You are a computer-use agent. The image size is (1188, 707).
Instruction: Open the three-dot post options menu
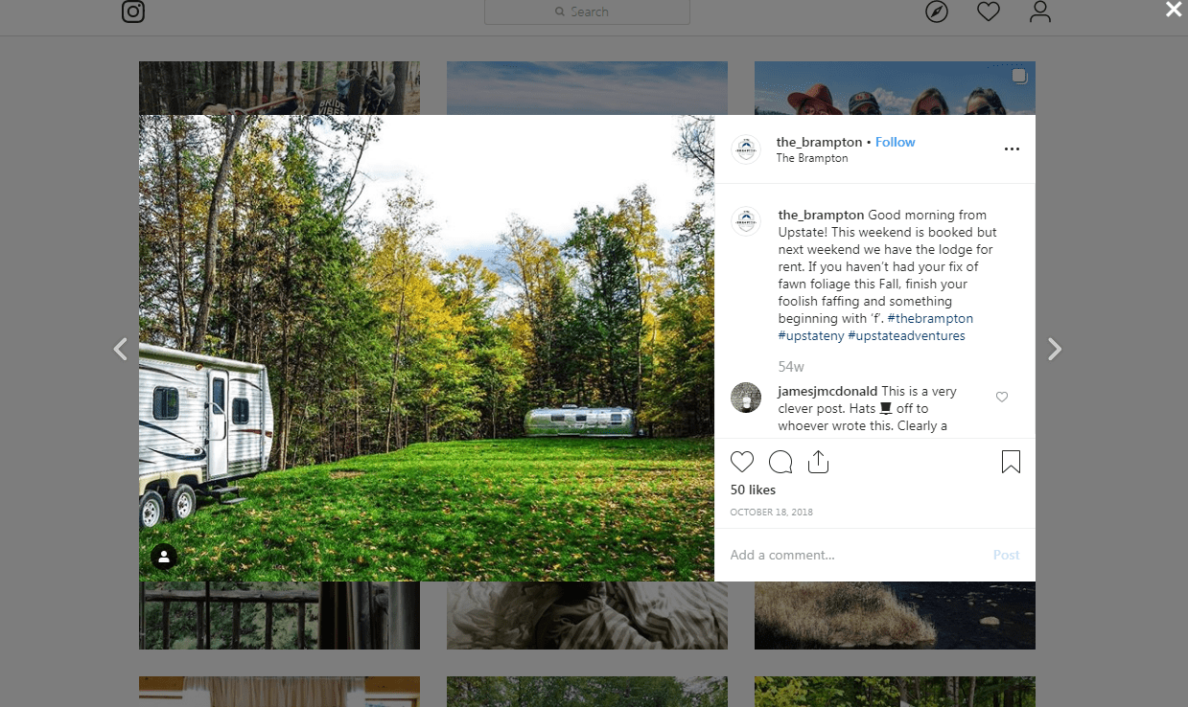(1012, 149)
